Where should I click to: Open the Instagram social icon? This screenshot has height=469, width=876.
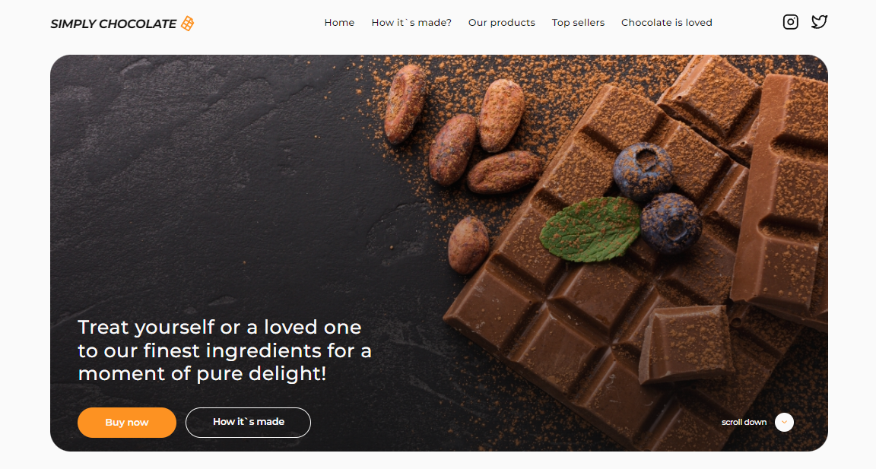pos(790,22)
